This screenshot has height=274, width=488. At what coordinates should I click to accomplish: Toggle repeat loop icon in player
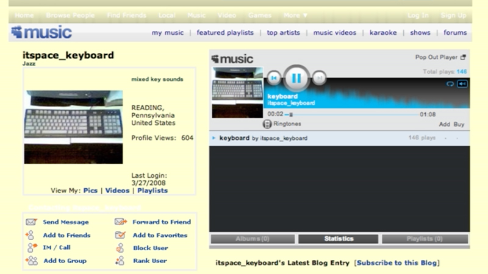450,84
